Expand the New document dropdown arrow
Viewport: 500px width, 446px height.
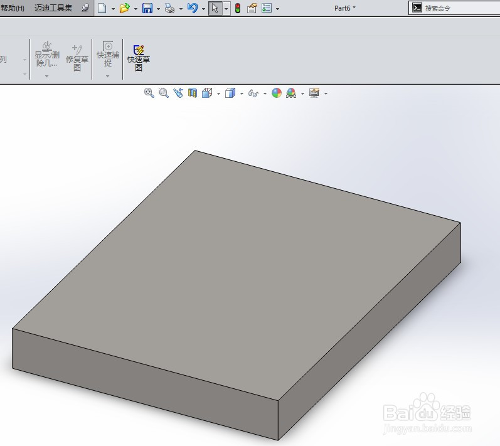[113, 9]
